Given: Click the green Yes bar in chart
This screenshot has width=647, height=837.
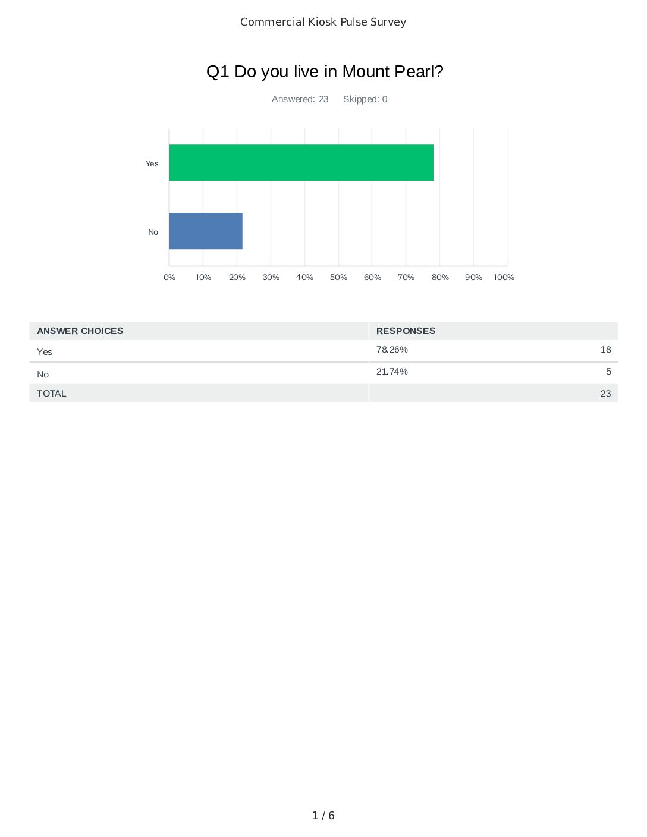Looking at the screenshot, I should pos(301,162).
